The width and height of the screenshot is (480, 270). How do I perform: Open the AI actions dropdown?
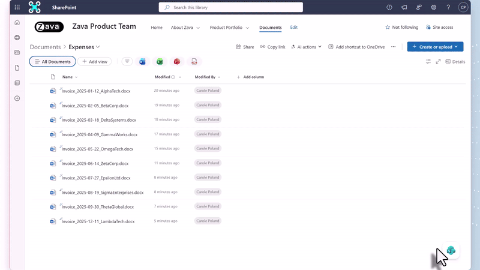tap(306, 47)
